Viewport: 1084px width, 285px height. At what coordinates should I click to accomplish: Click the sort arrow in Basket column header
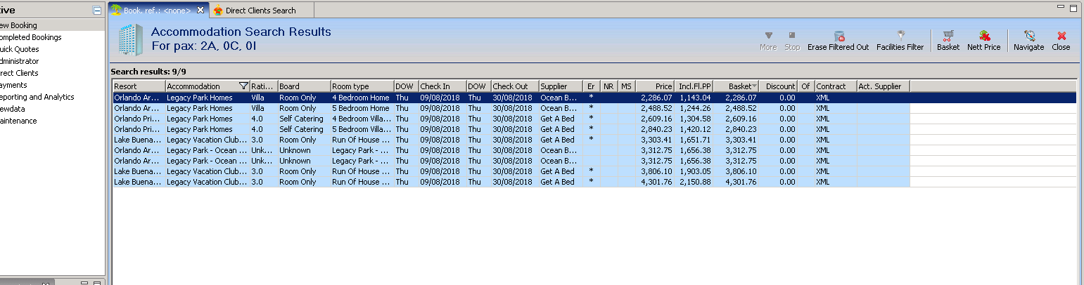click(754, 86)
